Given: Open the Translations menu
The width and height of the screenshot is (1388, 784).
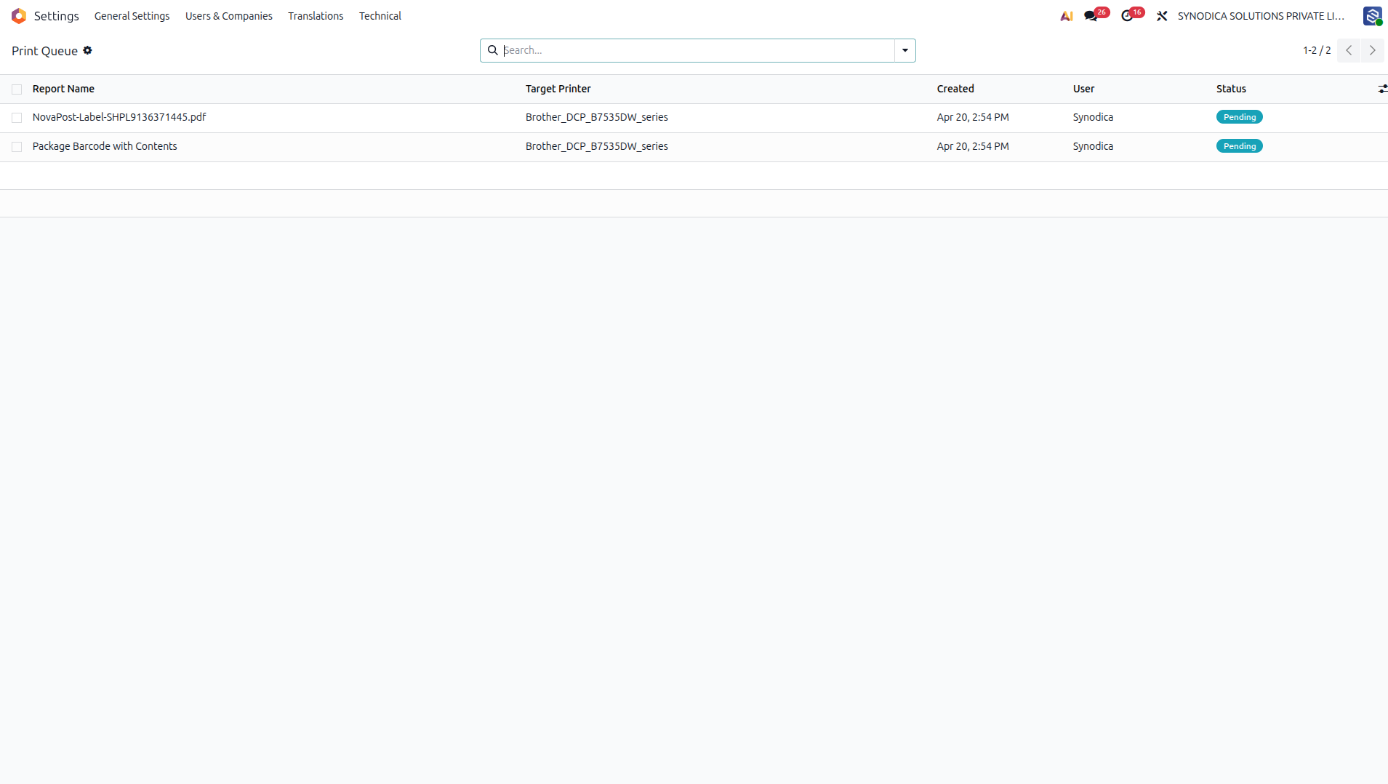Looking at the screenshot, I should (x=316, y=16).
